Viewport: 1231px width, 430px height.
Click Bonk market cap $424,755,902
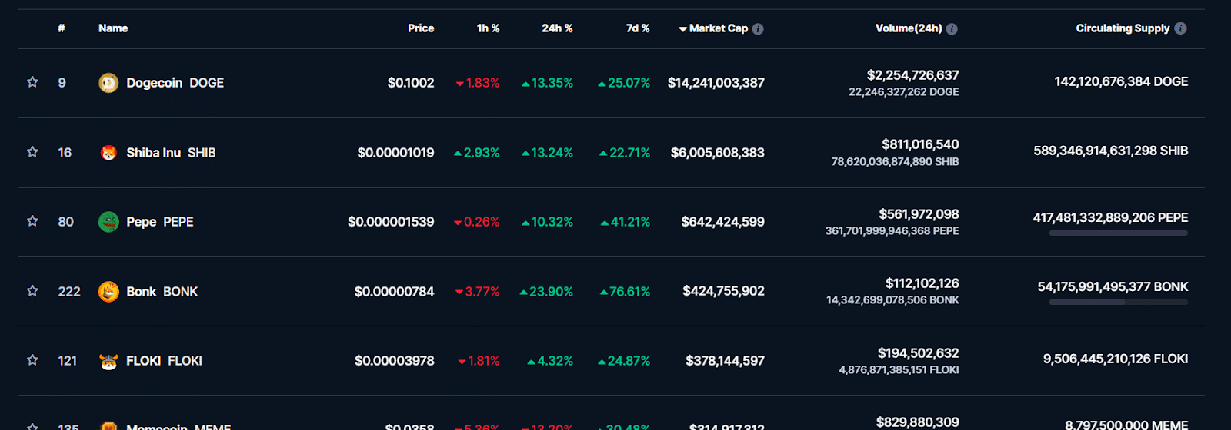[723, 291]
